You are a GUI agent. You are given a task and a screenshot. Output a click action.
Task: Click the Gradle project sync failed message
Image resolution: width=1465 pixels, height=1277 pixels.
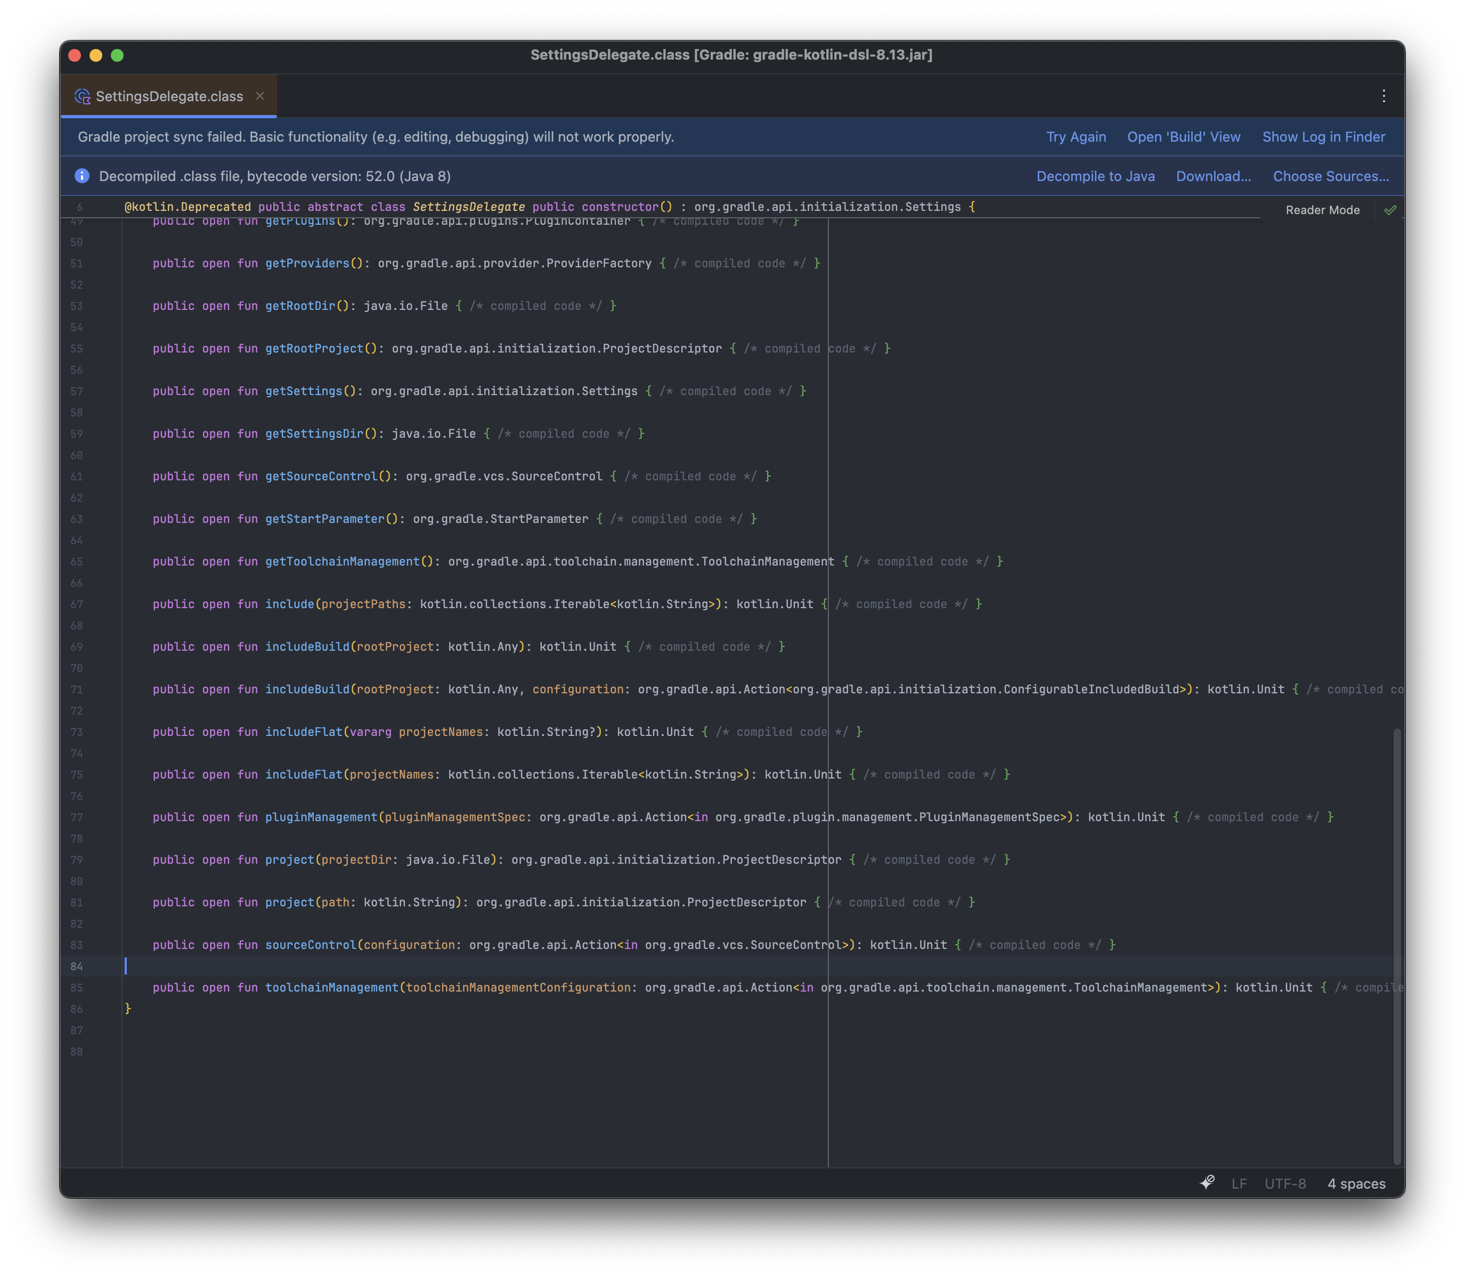[376, 137]
